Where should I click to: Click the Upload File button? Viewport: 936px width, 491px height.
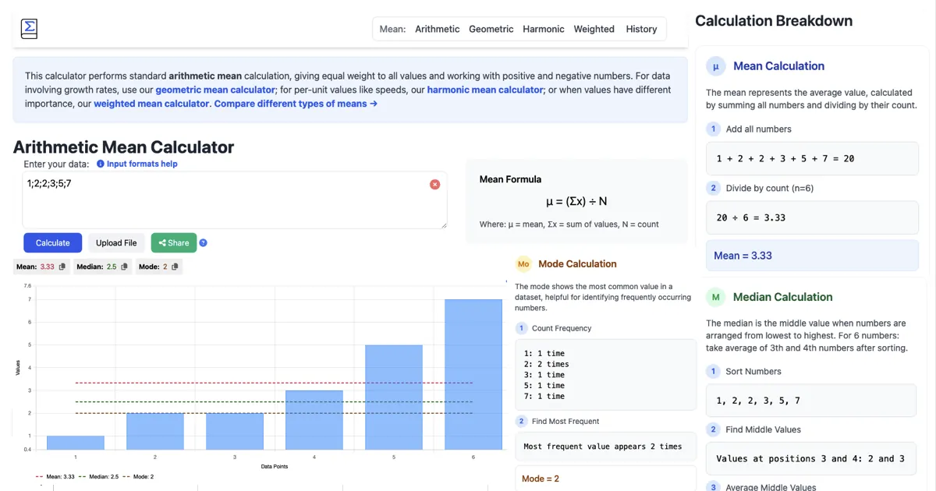pyautogui.click(x=115, y=242)
